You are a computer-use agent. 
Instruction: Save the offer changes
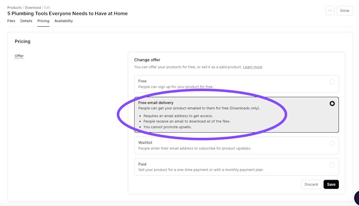(331, 184)
